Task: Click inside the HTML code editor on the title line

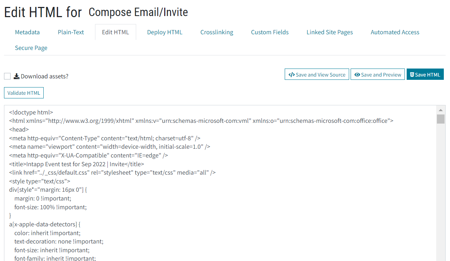Action: click(x=76, y=164)
